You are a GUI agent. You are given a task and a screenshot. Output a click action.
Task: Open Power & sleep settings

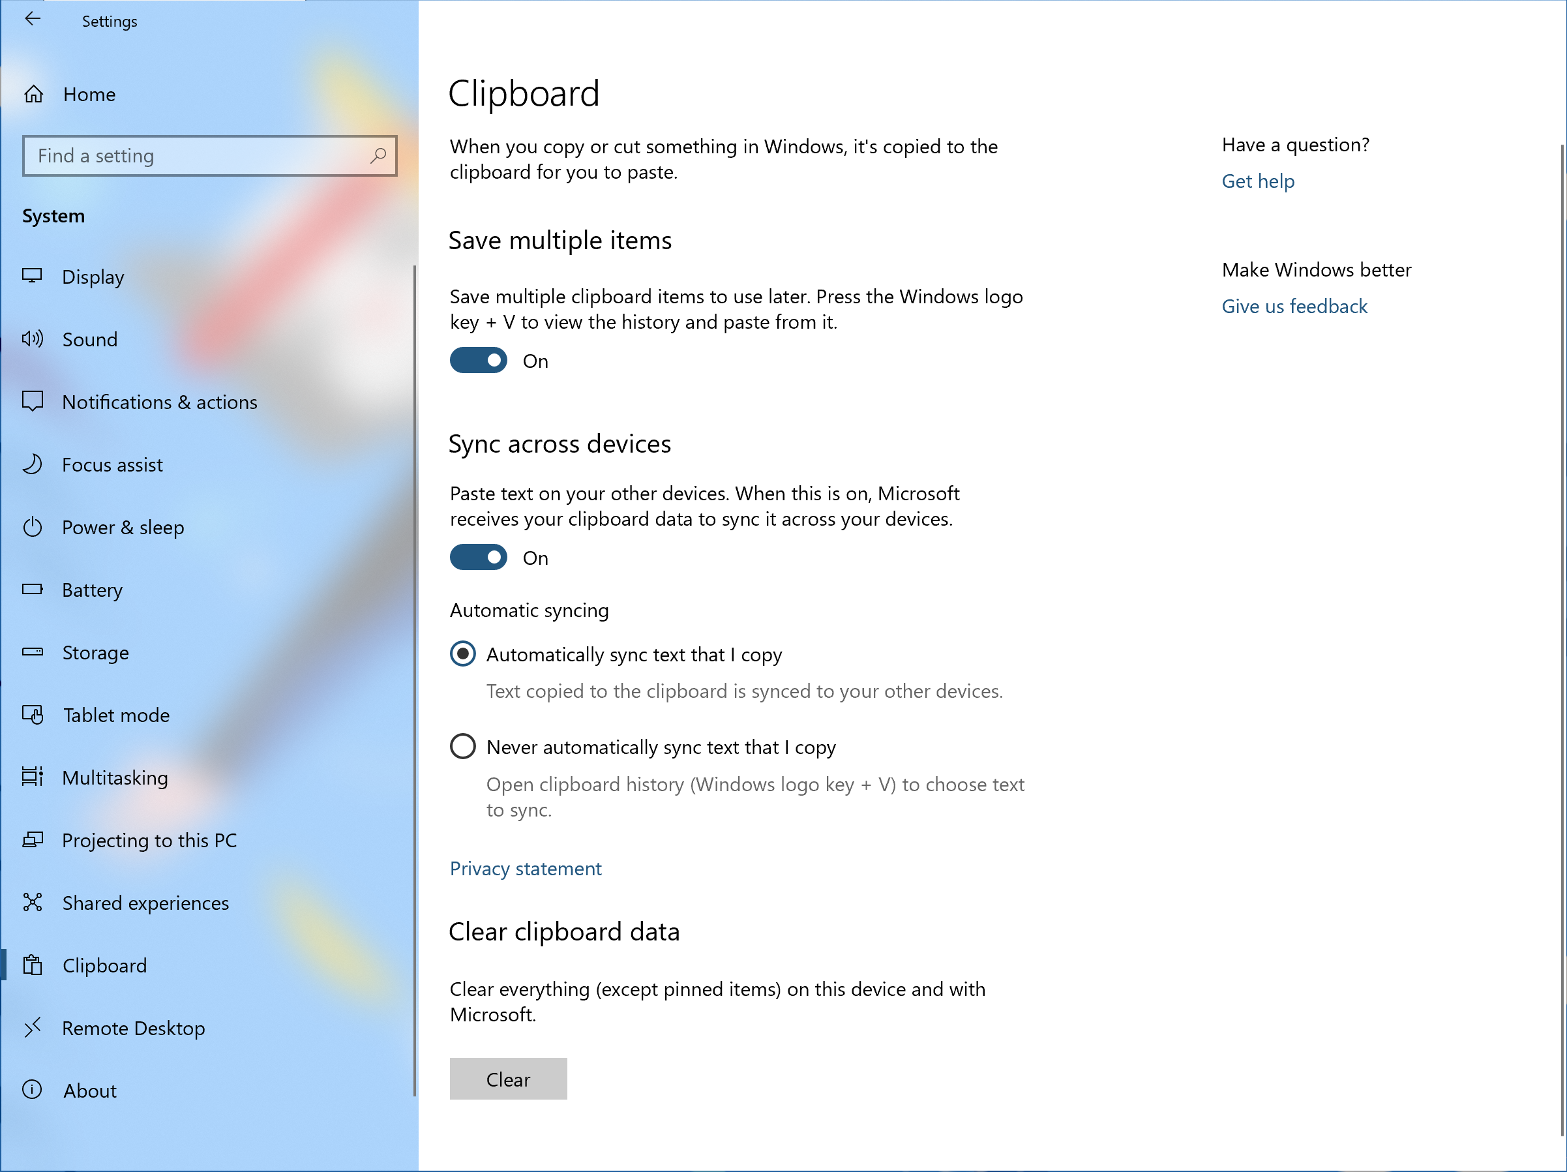click(123, 527)
